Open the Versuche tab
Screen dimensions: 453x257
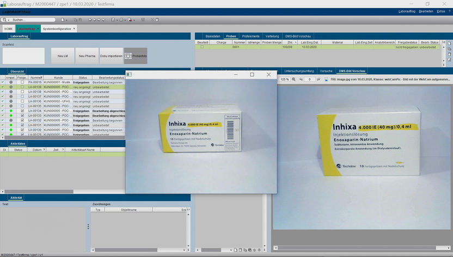326,71
